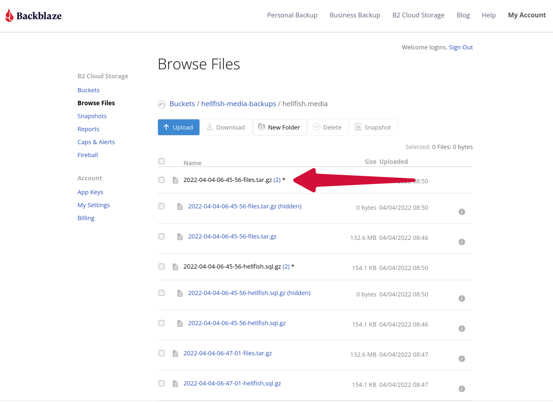Image resolution: width=553 pixels, height=404 pixels.
Task: Open My Account in top navigation
Action: 527,15
